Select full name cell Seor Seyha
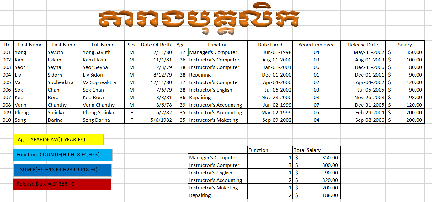The image size is (432, 202). point(103,67)
